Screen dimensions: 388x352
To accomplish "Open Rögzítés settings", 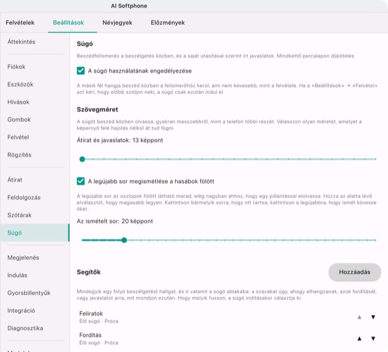I will coord(35,155).
